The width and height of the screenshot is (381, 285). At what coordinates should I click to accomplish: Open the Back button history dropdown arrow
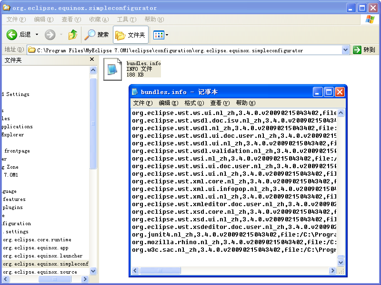(36, 35)
